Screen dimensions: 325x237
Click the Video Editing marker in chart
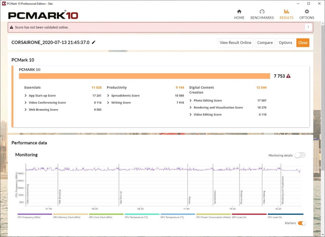(264, 197)
